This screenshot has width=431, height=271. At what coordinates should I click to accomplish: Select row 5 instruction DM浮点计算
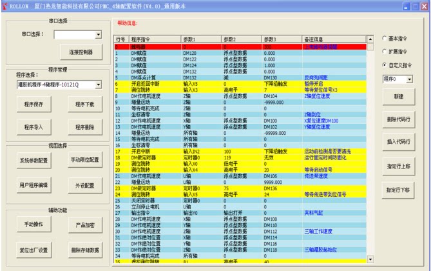(143, 77)
